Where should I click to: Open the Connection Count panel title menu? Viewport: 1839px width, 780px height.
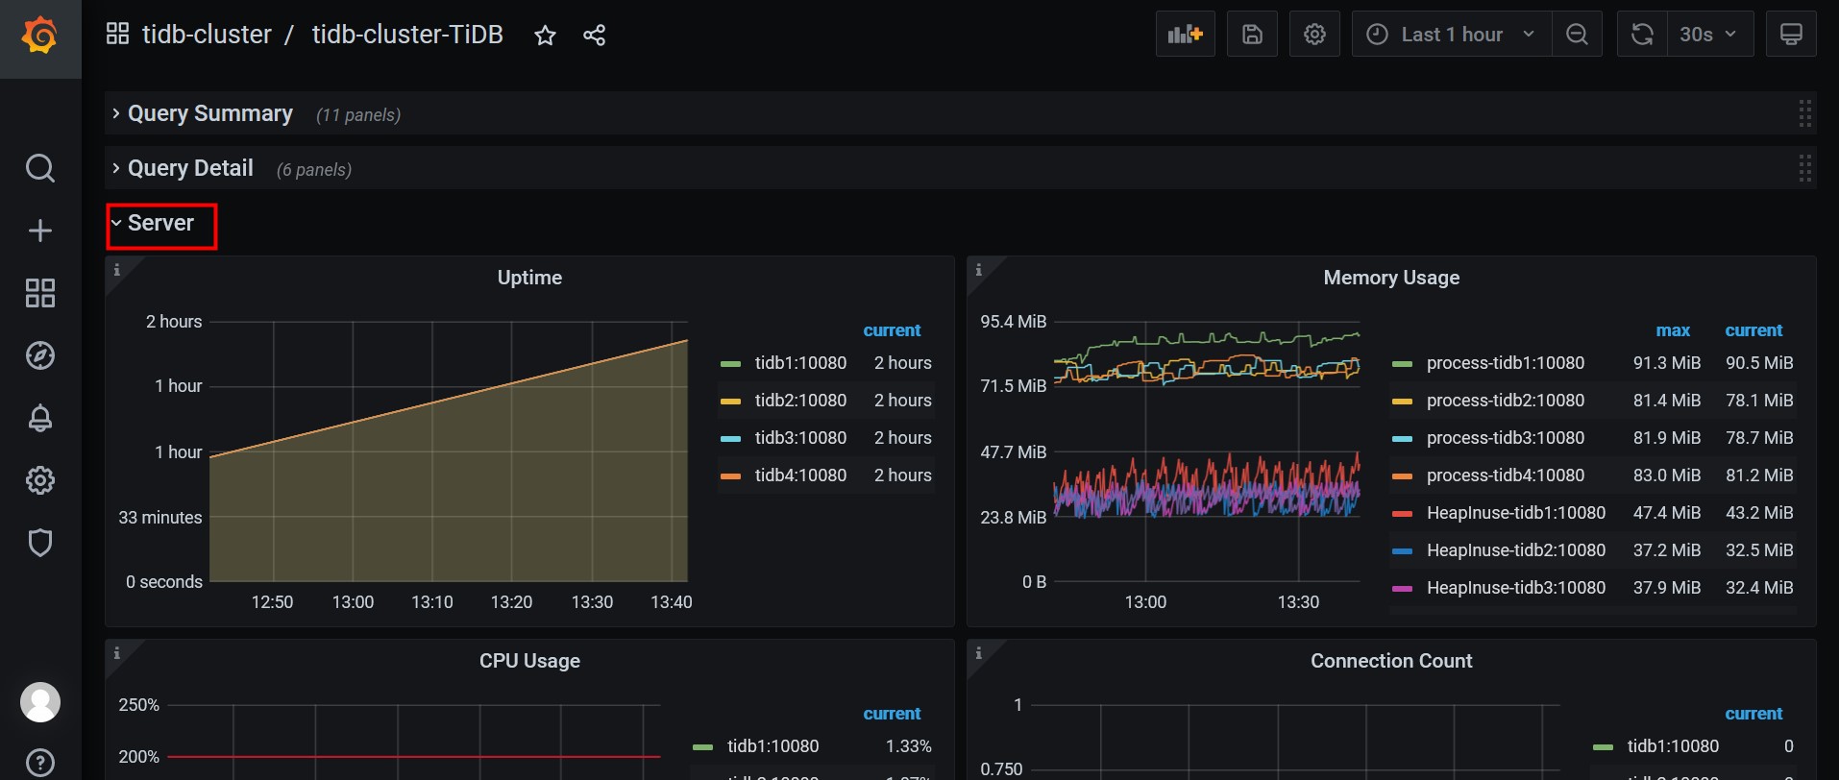[x=1391, y=661]
